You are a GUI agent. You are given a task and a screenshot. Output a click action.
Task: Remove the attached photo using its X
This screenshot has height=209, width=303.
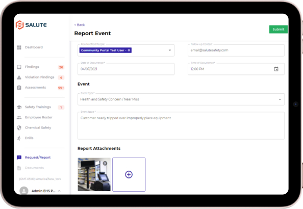(105, 164)
